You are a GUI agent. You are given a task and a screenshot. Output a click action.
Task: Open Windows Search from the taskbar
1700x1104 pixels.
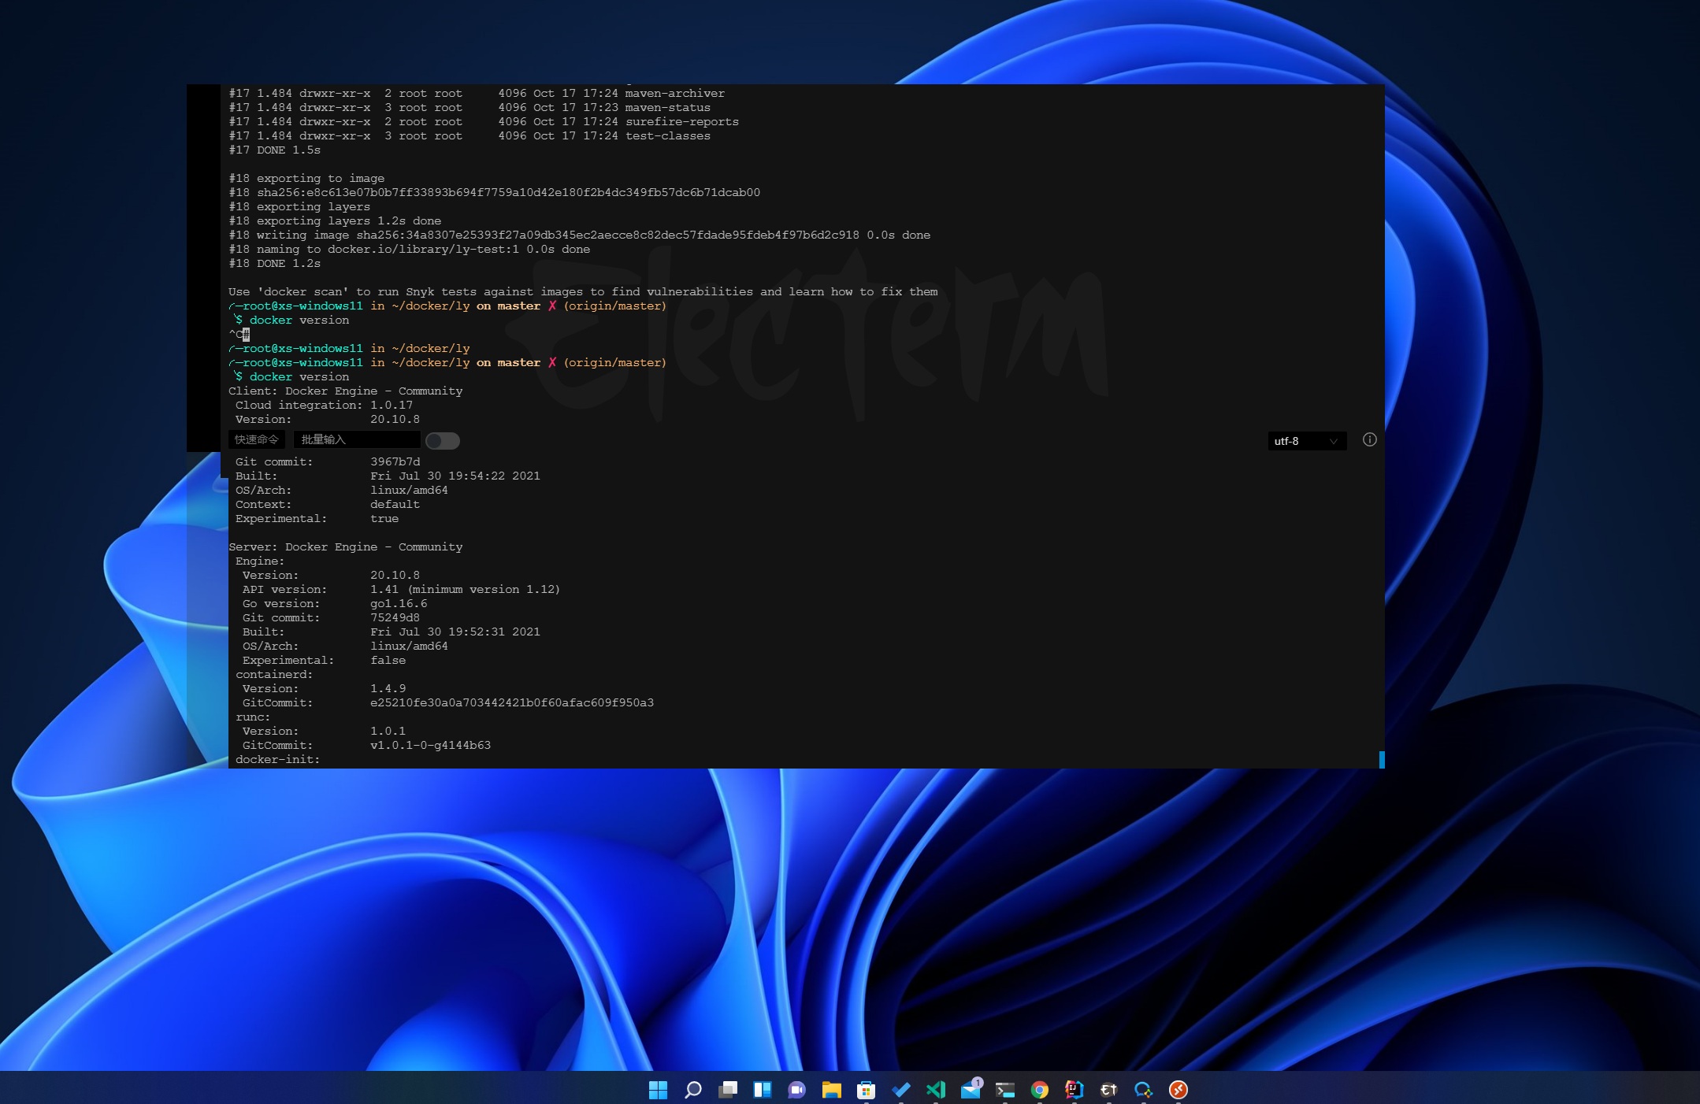(693, 1090)
